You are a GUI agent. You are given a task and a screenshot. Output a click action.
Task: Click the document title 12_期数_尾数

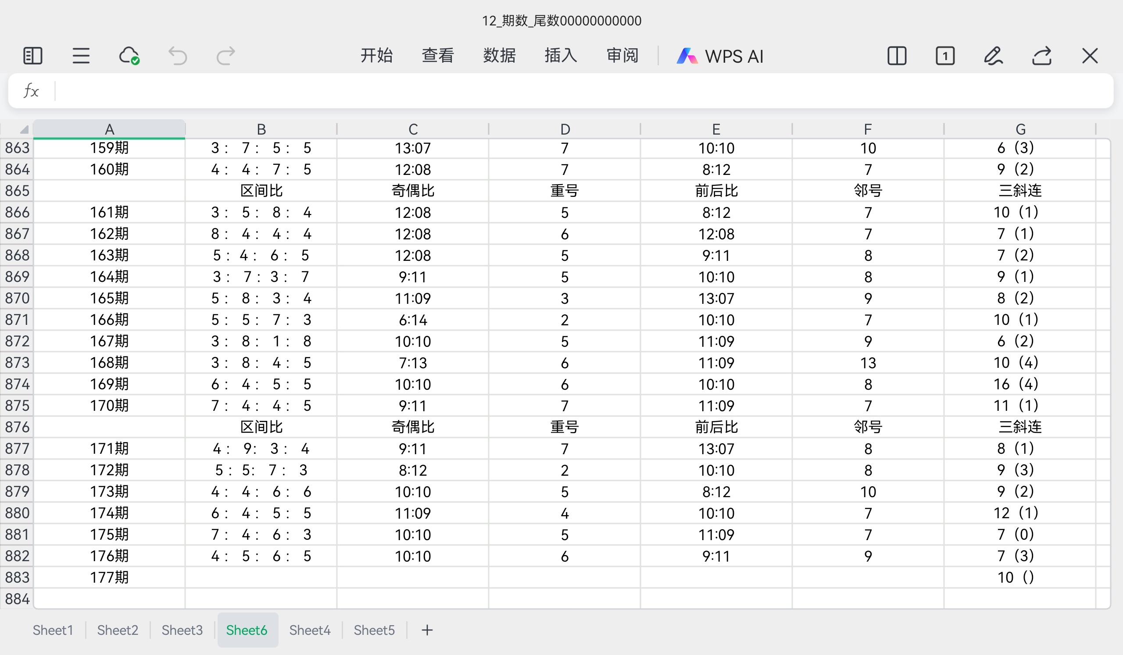(x=561, y=21)
